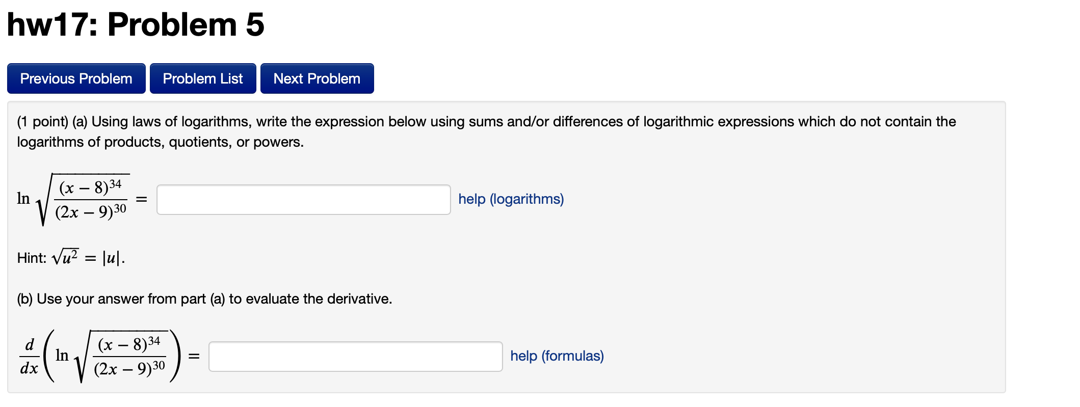
Task: Go to the Previous Problem
Action: click(x=76, y=78)
